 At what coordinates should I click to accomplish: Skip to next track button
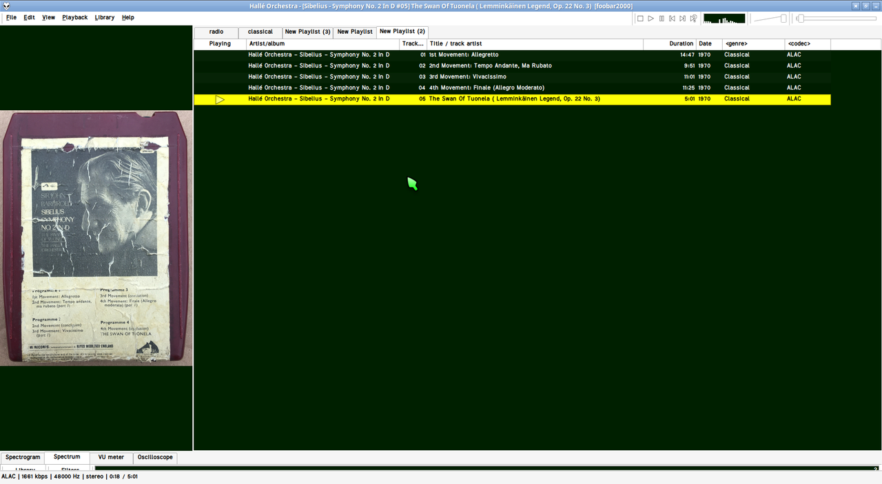click(x=683, y=19)
